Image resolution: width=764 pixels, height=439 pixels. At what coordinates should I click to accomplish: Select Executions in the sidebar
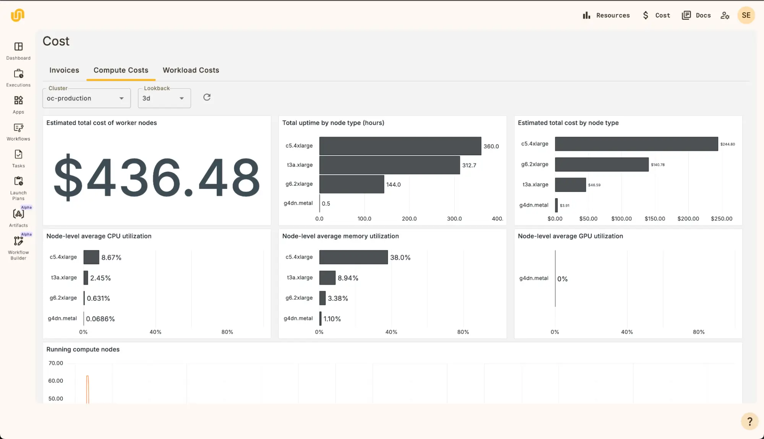(18, 77)
